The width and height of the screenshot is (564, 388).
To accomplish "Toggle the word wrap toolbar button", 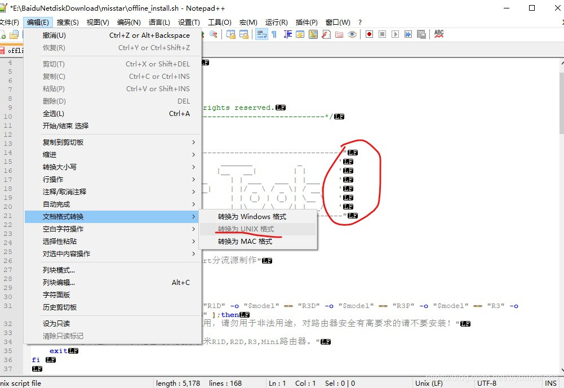I will pyautogui.click(x=261, y=34).
